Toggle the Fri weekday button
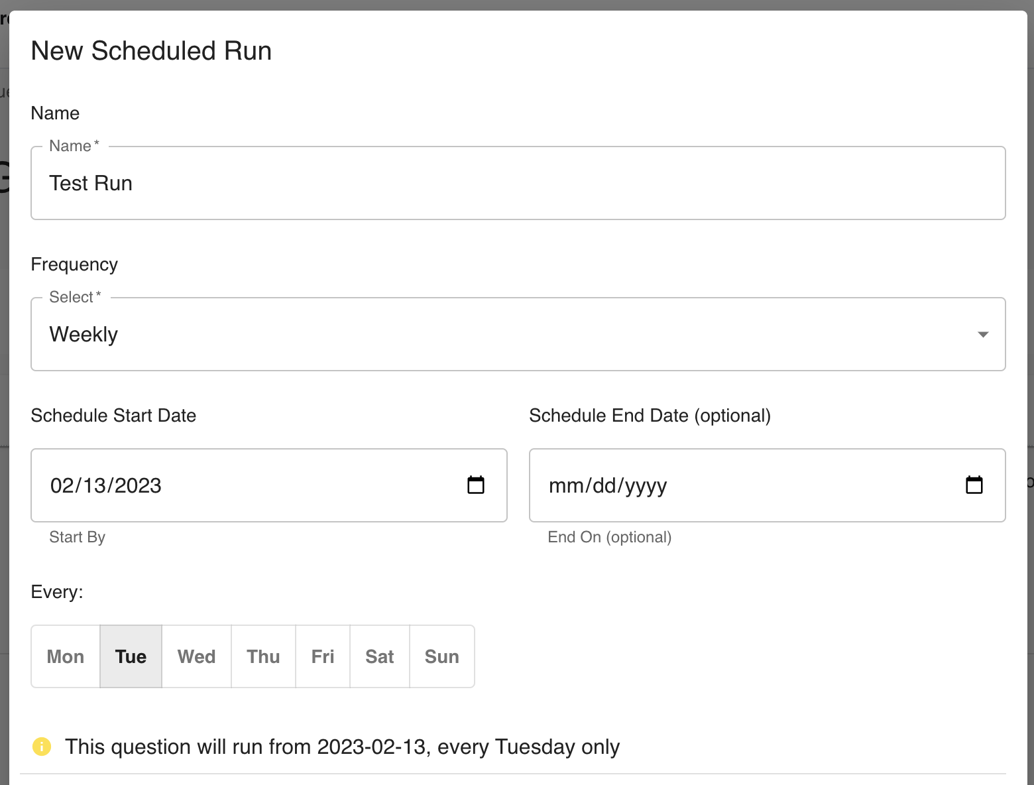This screenshot has height=785, width=1034. point(323,656)
